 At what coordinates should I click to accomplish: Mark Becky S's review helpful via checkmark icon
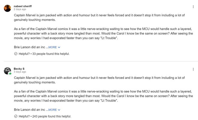click(x=16, y=116)
